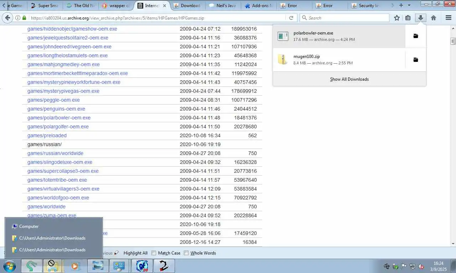456x273 pixels.
Task: Open Windows Start menu orb
Action: tap(10, 266)
